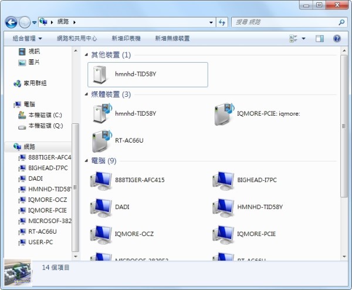Select IQMORE-PCIE in the sidebar tree
Viewport: 352px width, 290px height.
pyautogui.click(x=43, y=210)
